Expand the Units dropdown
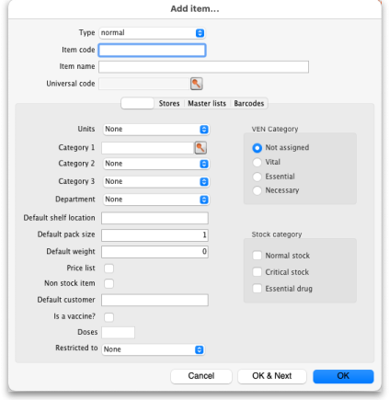Viewport: 389px width, 400px height. (156, 129)
